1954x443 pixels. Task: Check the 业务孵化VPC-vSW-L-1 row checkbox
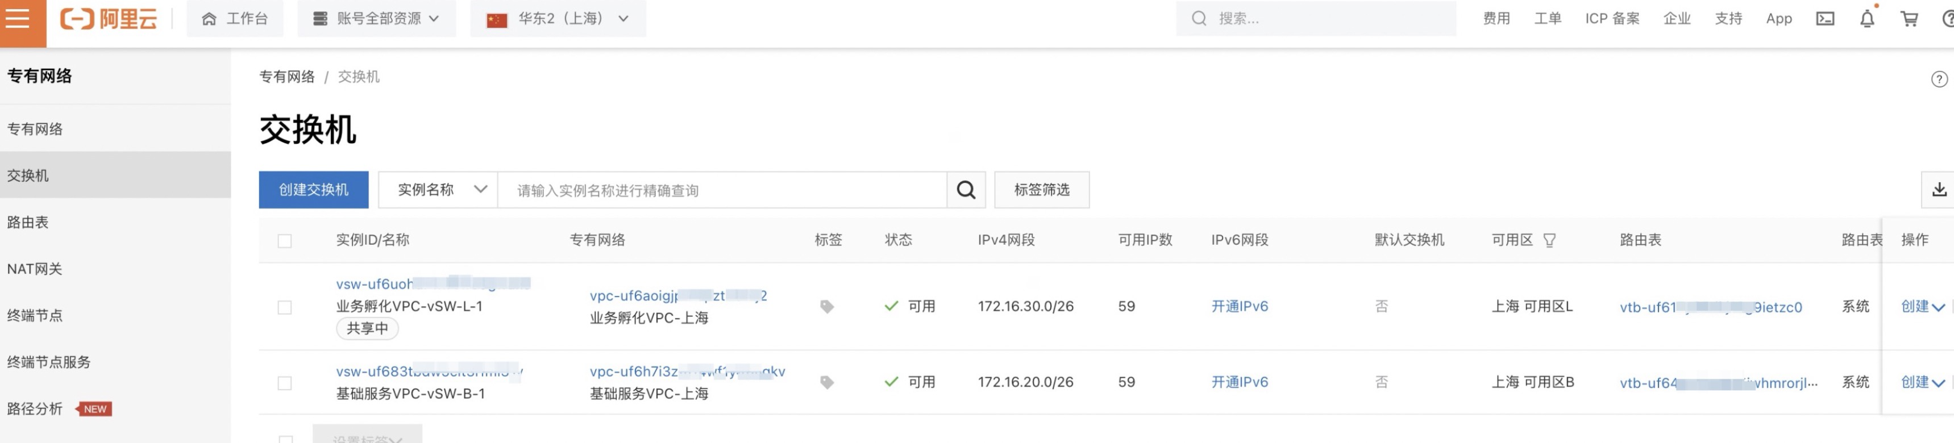point(284,307)
